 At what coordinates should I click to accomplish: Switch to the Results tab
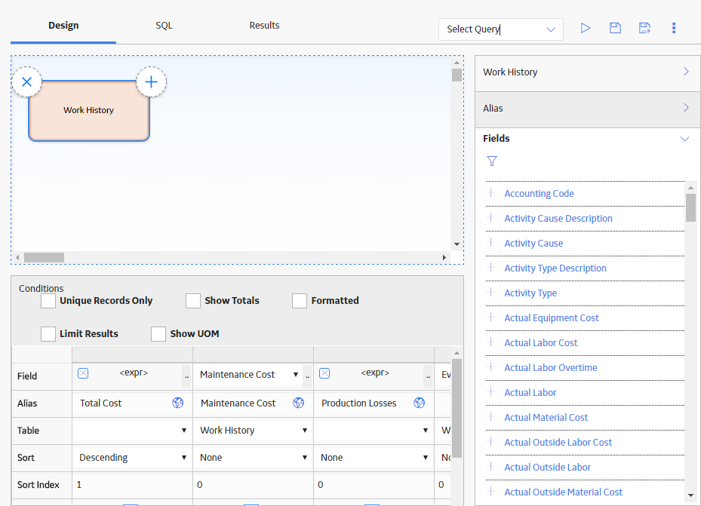pos(264,26)
